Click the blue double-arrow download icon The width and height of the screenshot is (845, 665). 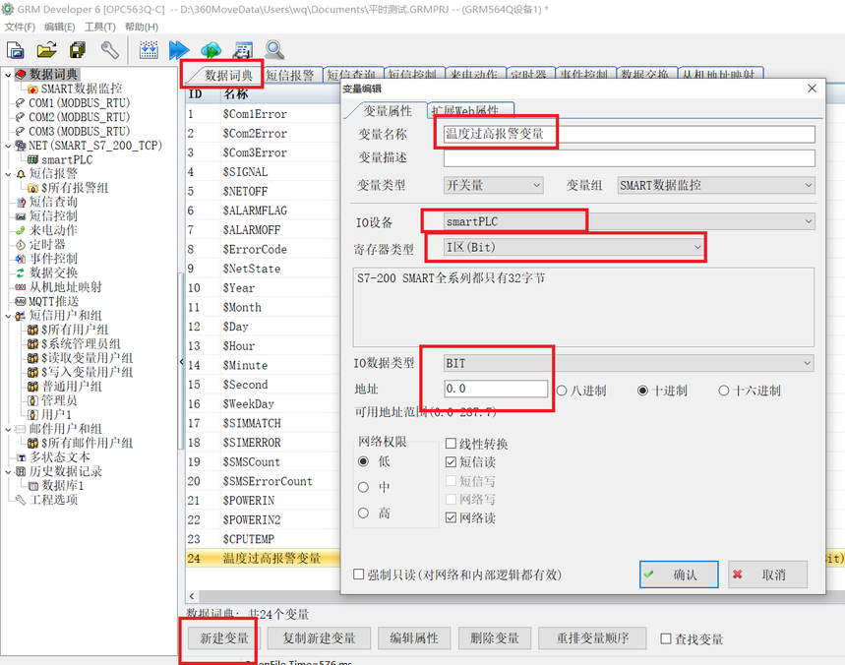coord(178,50)
